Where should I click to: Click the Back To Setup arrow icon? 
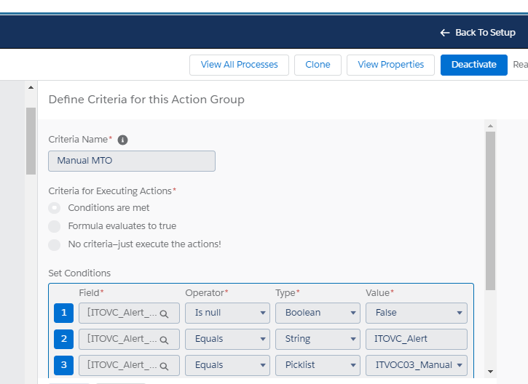(x=445, y=33)
